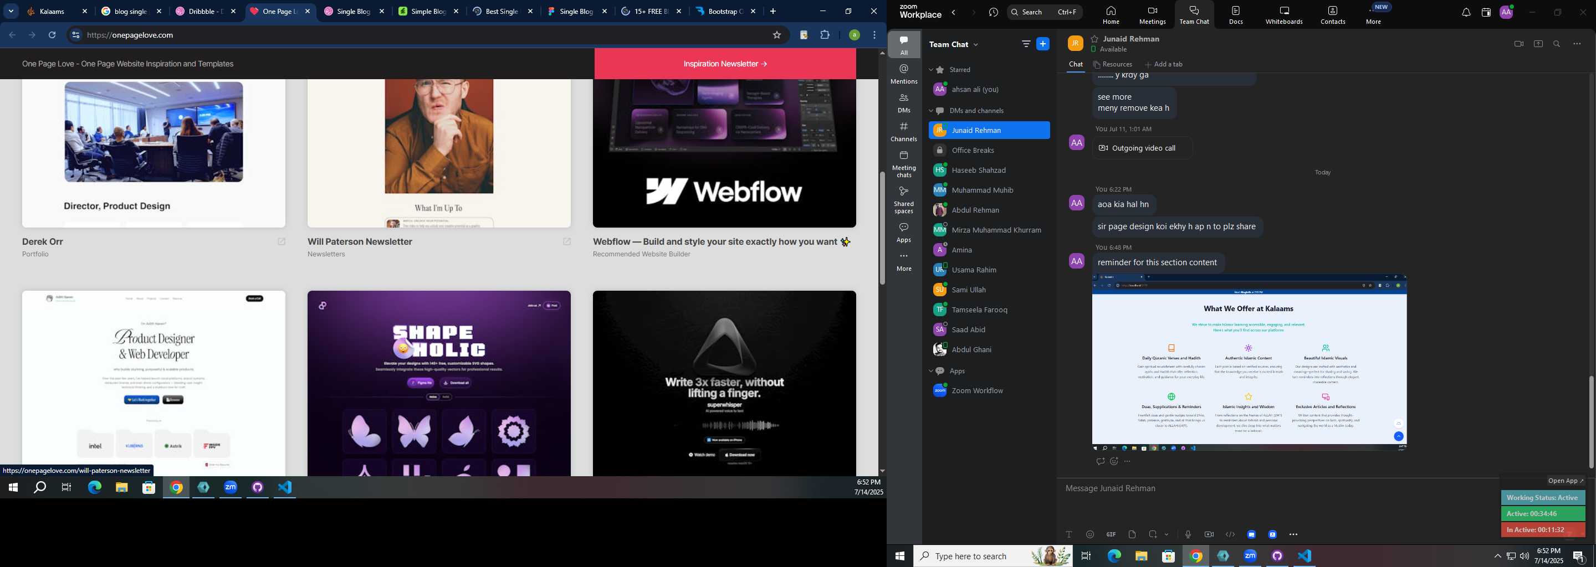
Task: Click the Chrome page vertical scrollbar
Action: point(882,228)
